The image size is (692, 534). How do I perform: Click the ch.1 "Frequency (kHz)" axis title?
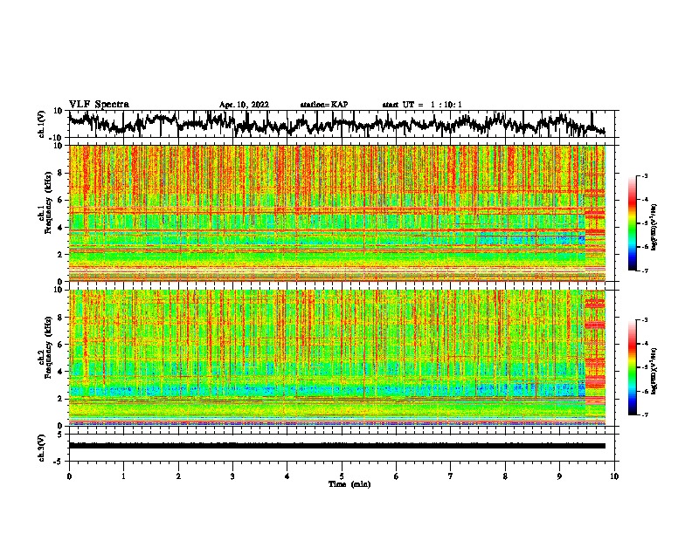point(48,202)
